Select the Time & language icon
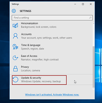 [x=15, y=47]
